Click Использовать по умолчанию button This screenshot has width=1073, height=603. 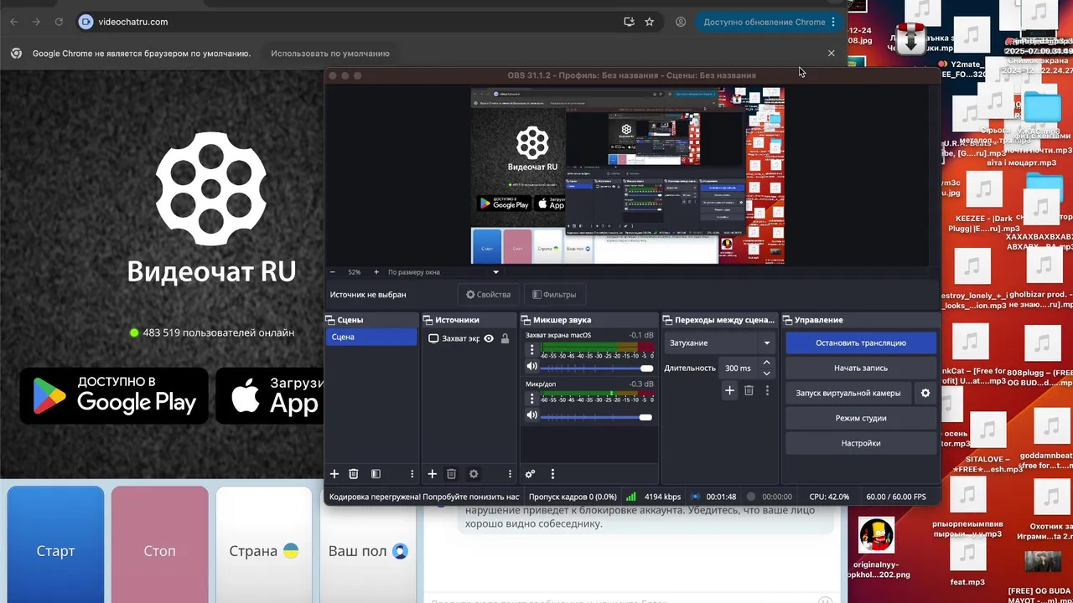click(x=330, y=54)
